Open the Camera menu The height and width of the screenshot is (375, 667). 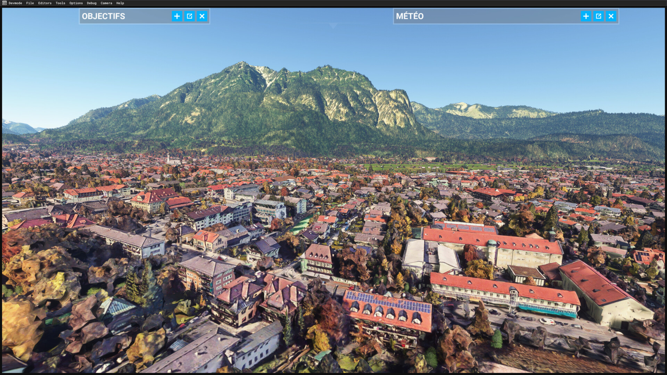coord(106,3)
